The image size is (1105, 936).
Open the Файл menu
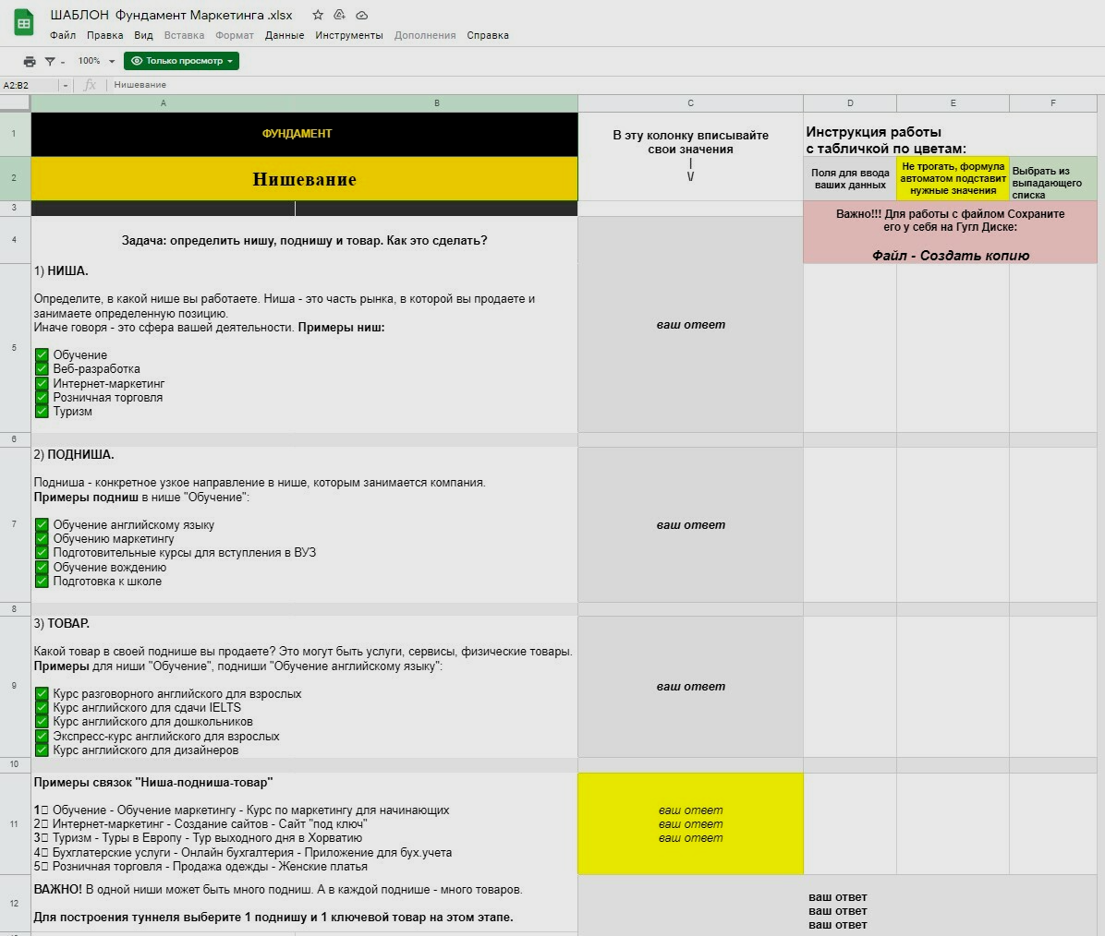pyautogui.click(x=63, y=35)
